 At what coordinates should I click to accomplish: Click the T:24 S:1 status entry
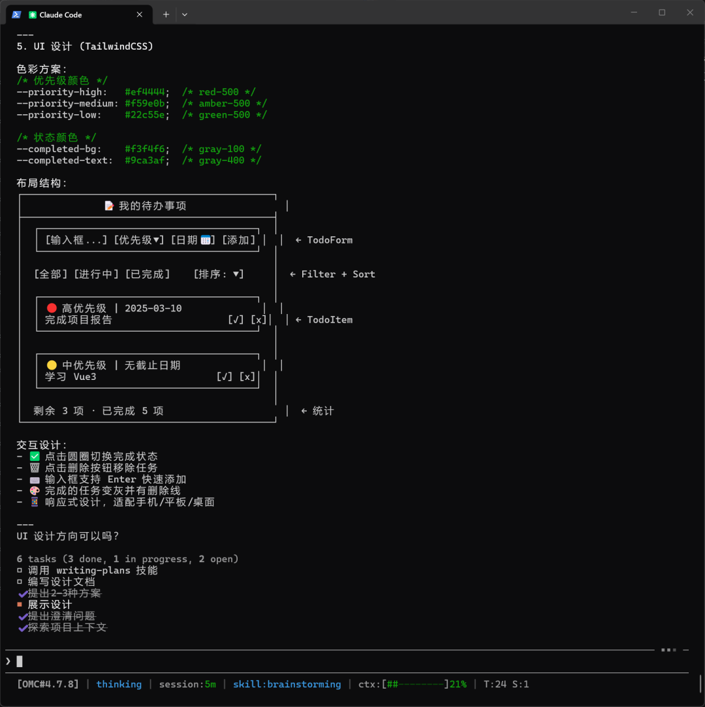tap(506, 684)
